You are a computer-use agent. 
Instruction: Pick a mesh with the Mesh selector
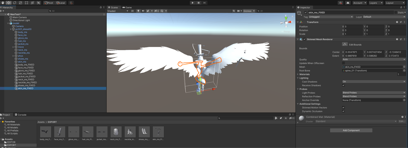click(x=404, y=67)
